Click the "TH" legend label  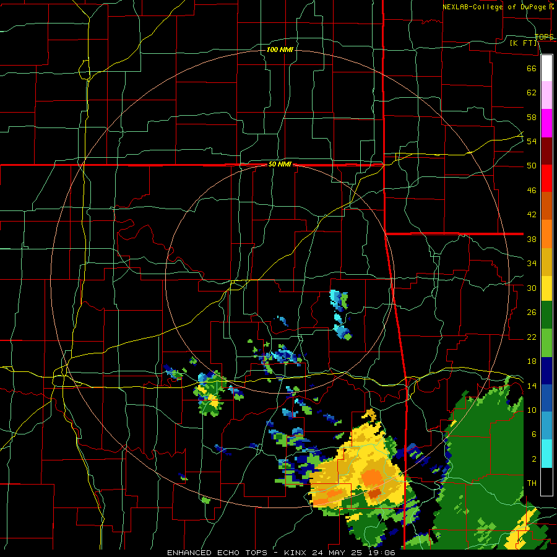(532, 483)
